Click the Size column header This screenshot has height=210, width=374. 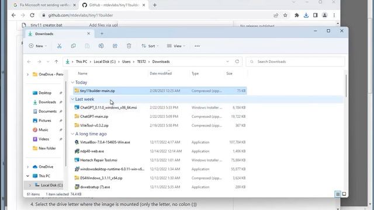[229, 73]
